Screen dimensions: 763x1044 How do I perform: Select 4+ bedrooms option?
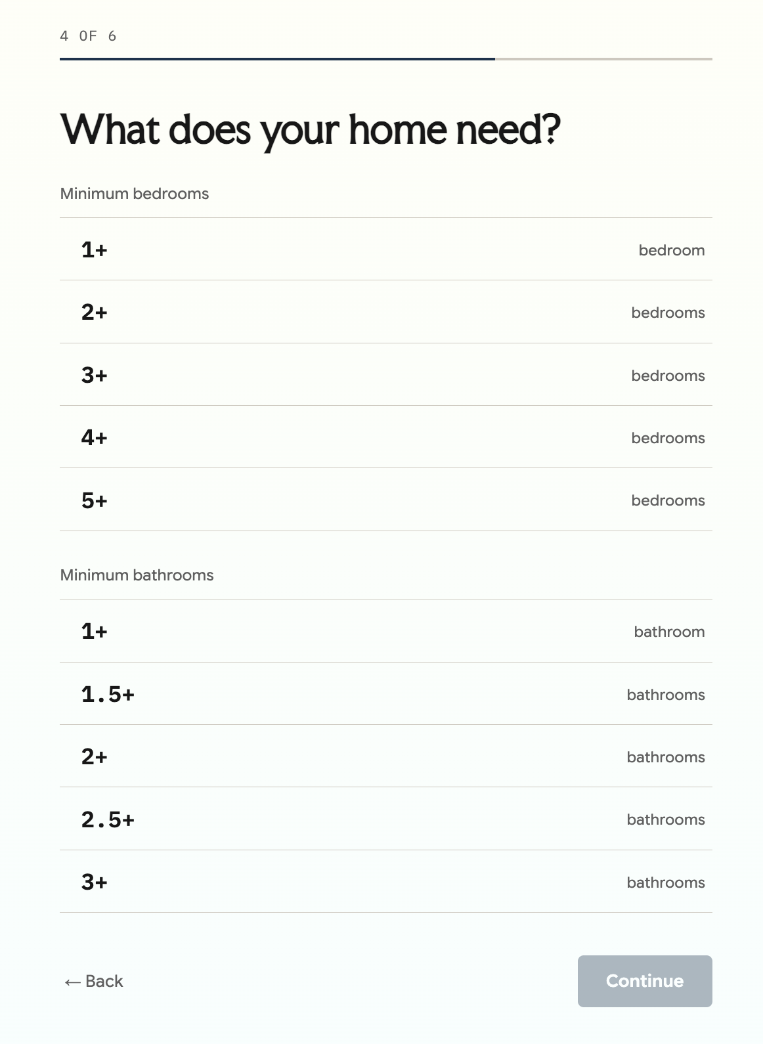[x=386, y=437]
